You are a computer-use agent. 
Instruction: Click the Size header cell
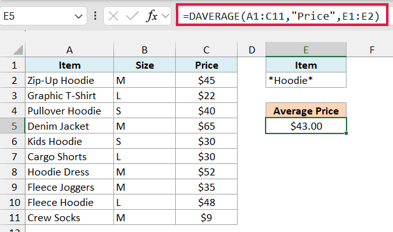coord(145,65)
